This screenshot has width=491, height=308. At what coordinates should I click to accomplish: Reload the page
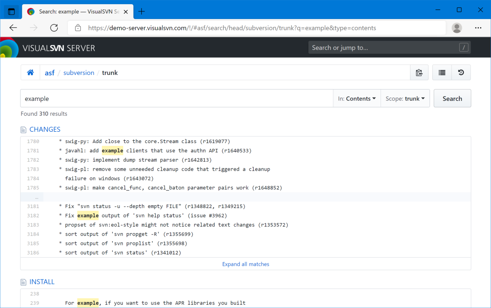point(54,28)
